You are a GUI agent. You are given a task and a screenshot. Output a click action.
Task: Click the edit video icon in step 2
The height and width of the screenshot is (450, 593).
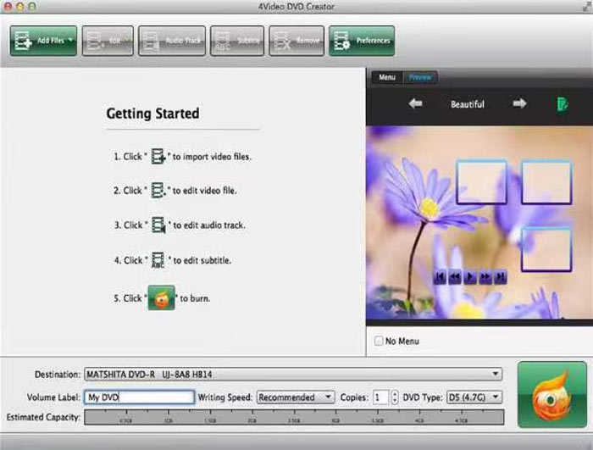pyautogui.click(x=158, y=191)
